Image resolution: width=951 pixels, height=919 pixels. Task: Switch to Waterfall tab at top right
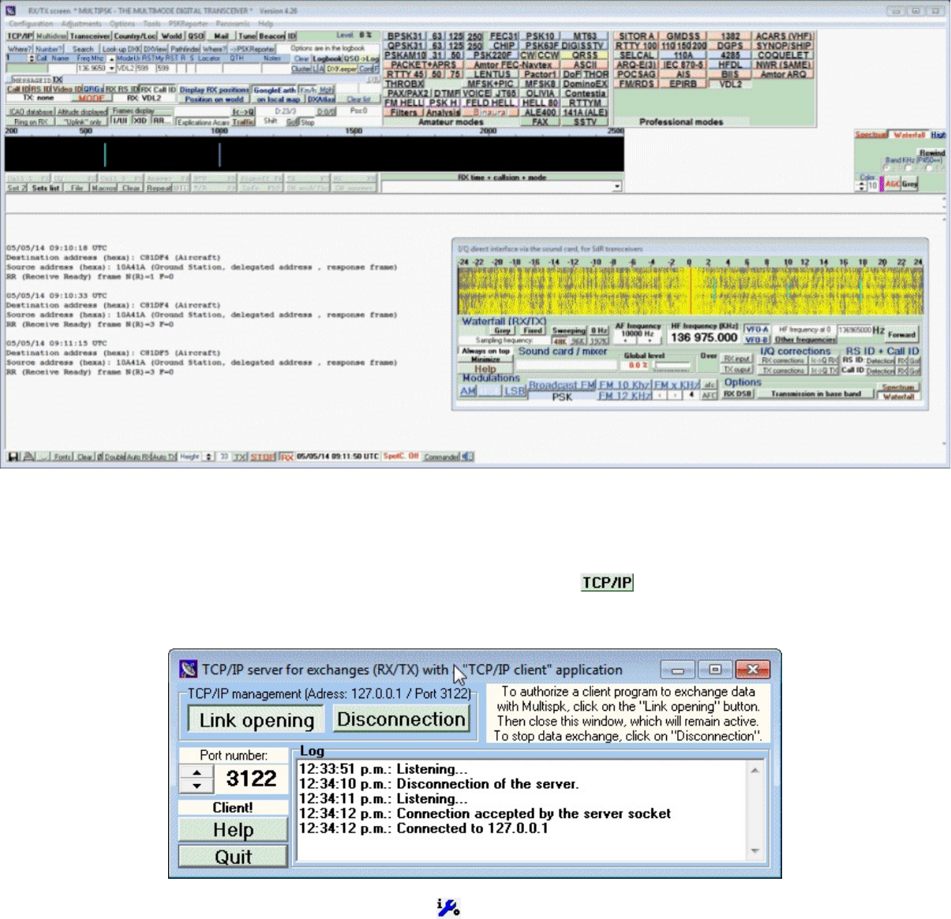(908, 135)
